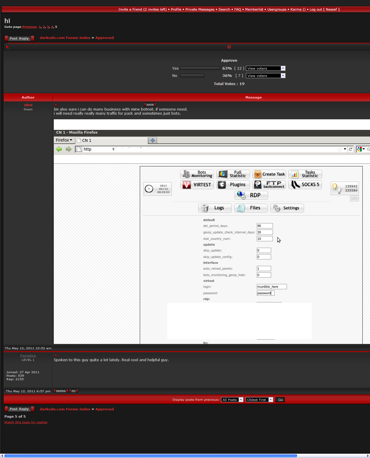Go to the Previous page link
The image size is (370, 458).
click(x=30, y=27)
